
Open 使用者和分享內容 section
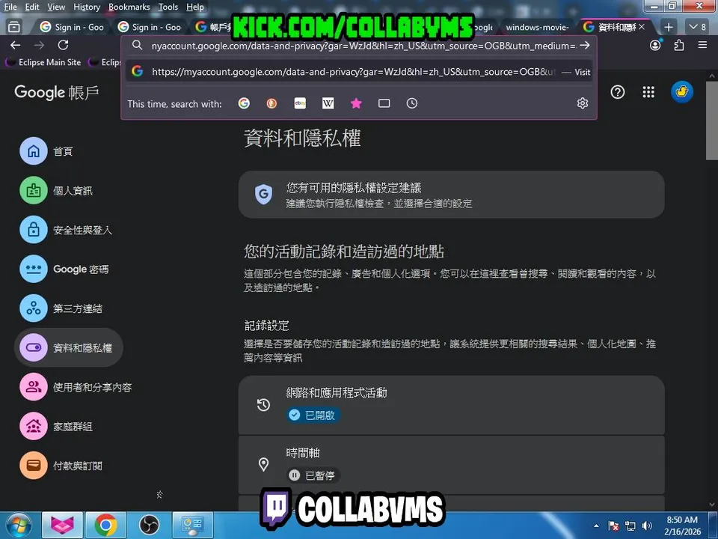76,387
